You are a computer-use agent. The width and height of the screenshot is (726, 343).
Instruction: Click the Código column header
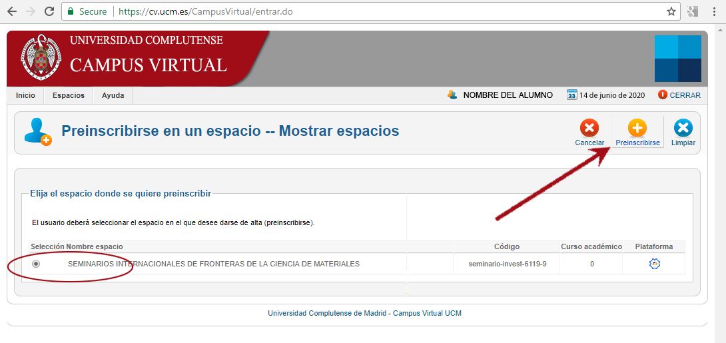[507, 246]
